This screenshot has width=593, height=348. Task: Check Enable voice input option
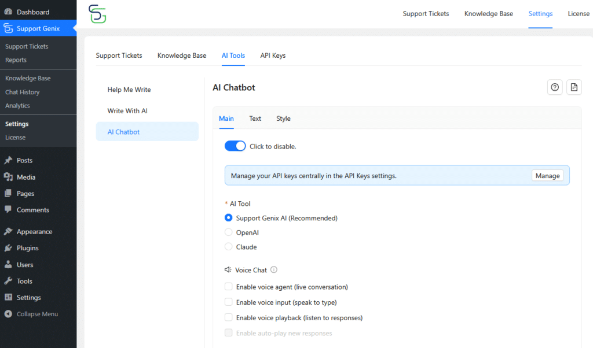(x=229, y=302)
